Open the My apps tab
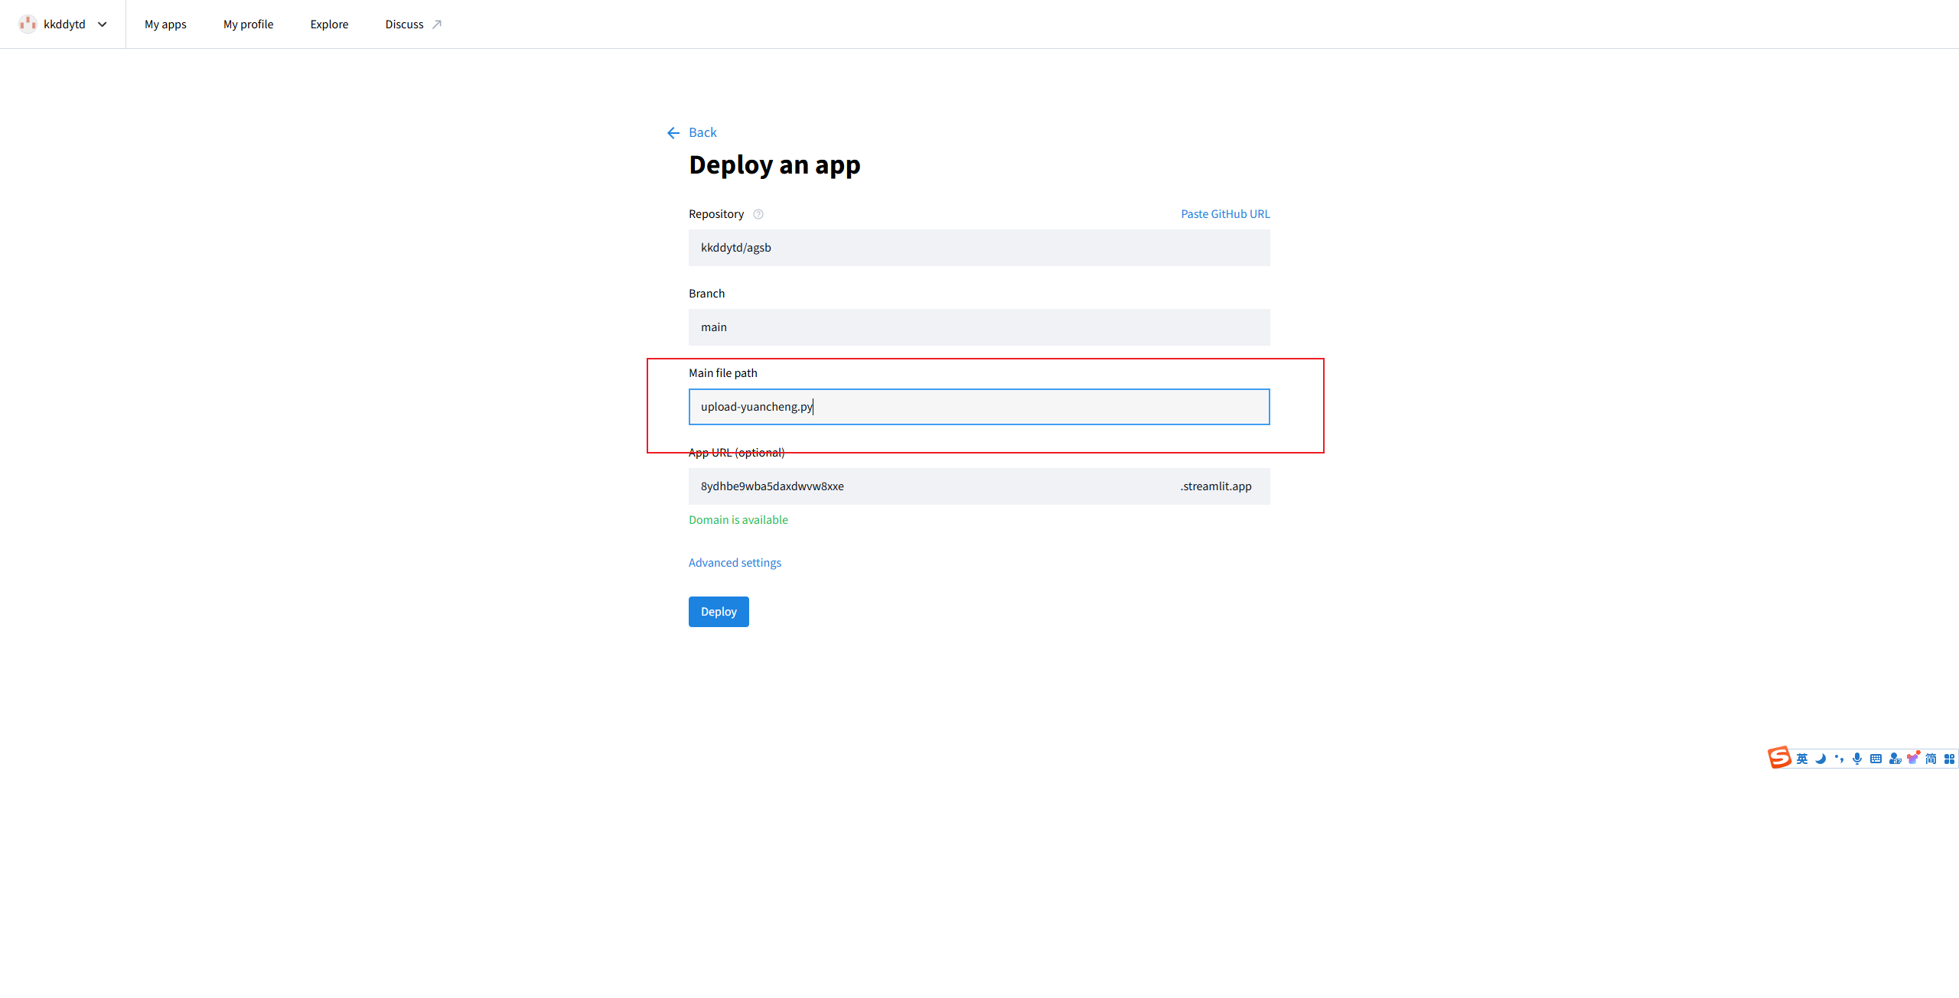The height and width of the screenshot is (998, 1959). click(x=165, y=24)
